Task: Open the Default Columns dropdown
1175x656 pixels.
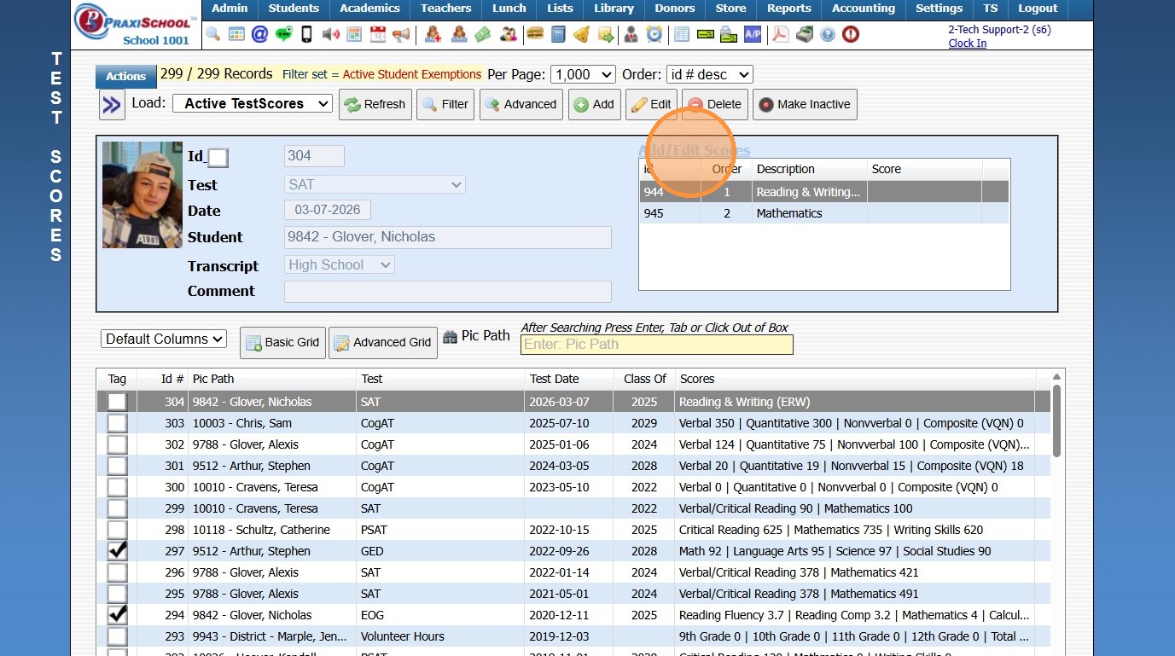Action: click(164, 340)
